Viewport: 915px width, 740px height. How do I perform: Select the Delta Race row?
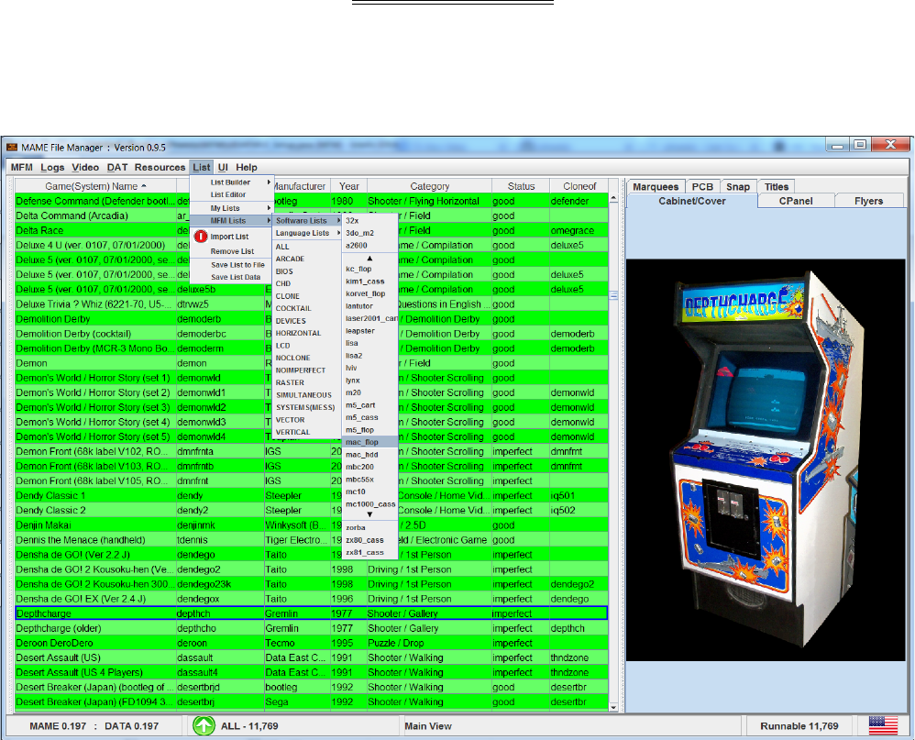[311, 230]
